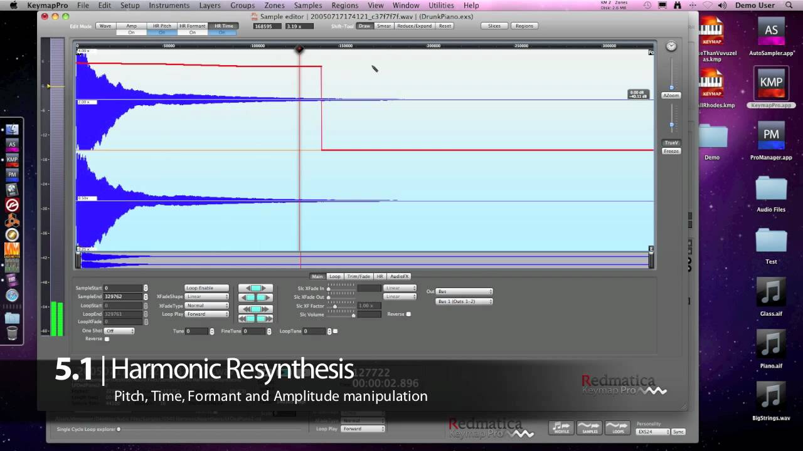Click the MIDIFILE button icon
The height and width of the screenshot is (451, 803).
pyautogui.click(x=561, y=427)
